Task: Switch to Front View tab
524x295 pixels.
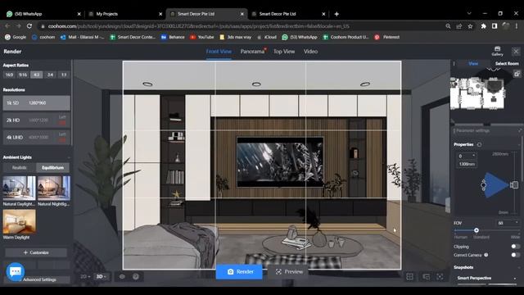Action: pyautogui.click(x=219, y=52)
